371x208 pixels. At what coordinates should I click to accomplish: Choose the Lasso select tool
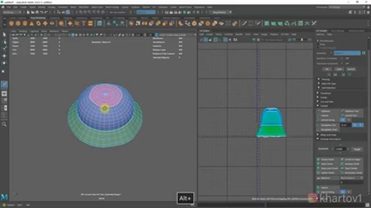(4, 42)
